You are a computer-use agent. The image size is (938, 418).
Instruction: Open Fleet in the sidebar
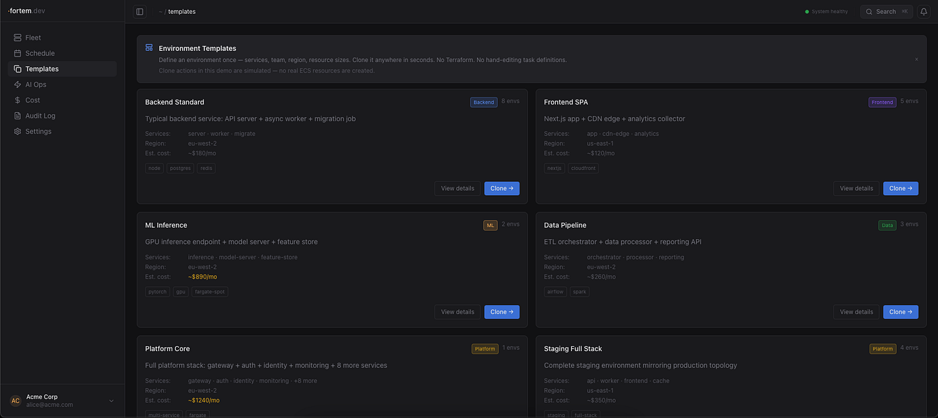click(x=62, y=38)
